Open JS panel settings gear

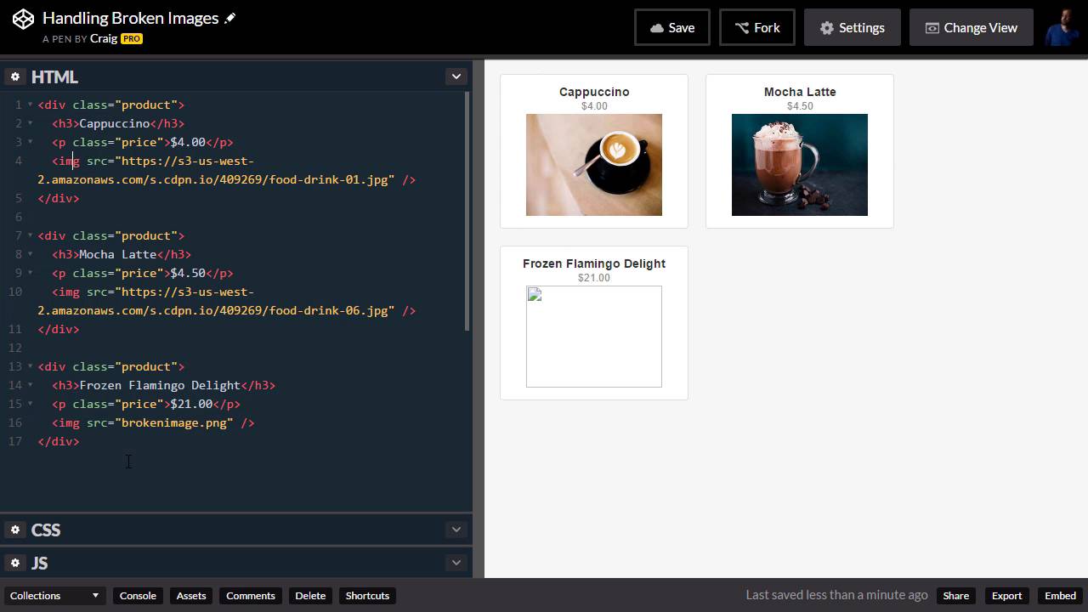pos(14,563)
